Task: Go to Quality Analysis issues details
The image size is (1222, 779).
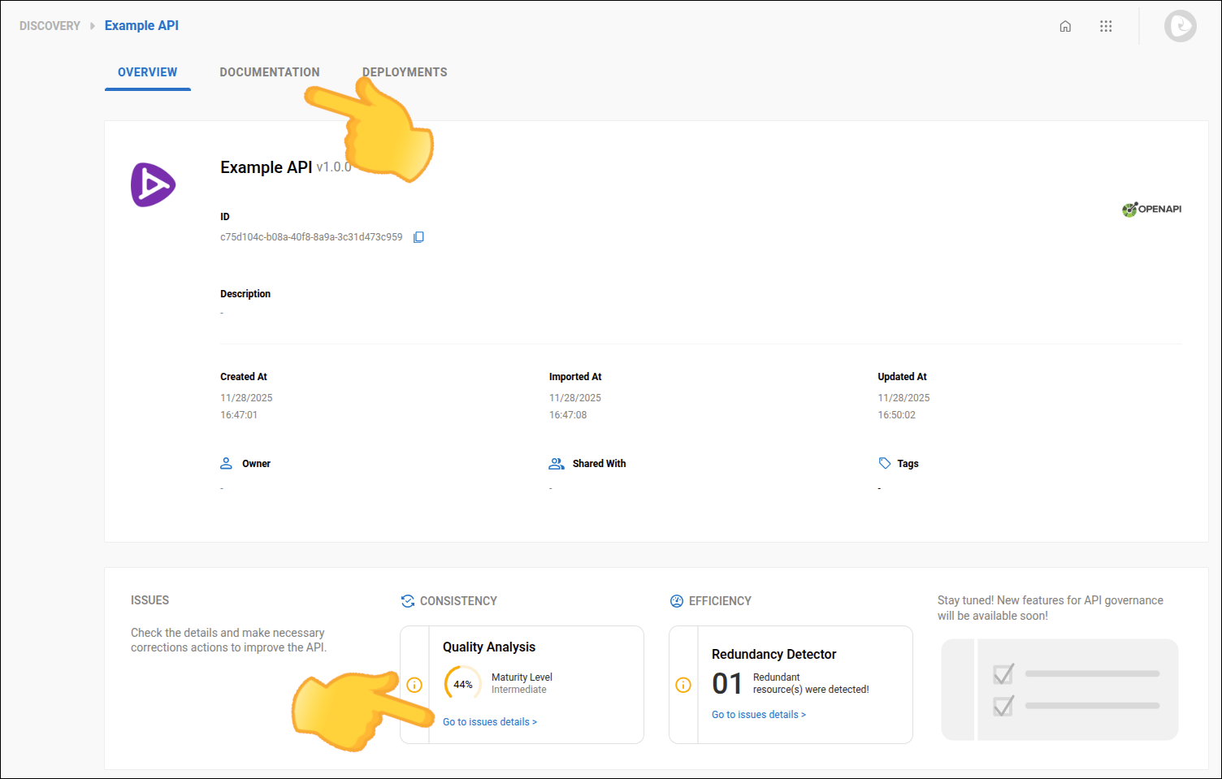Action: pos(490,721)
